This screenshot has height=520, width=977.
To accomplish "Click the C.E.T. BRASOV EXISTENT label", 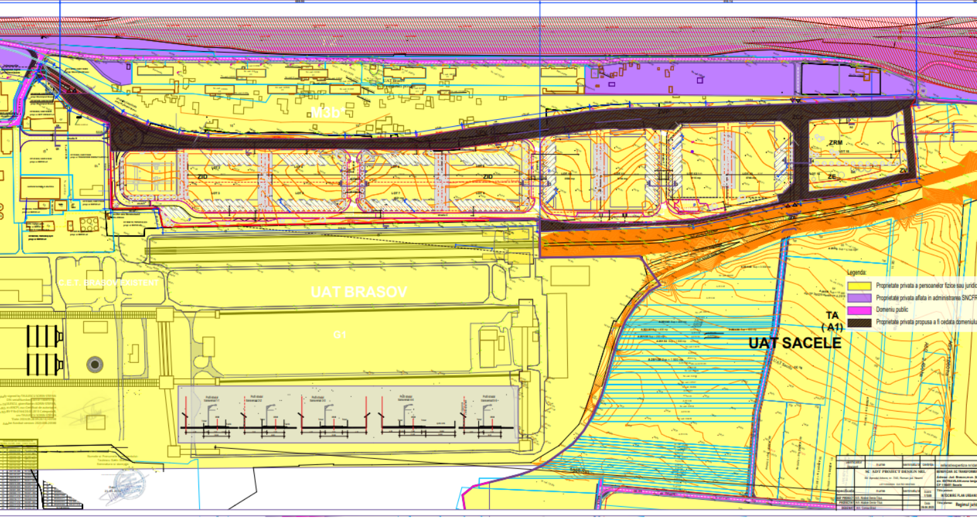I will tap(109, 283).
